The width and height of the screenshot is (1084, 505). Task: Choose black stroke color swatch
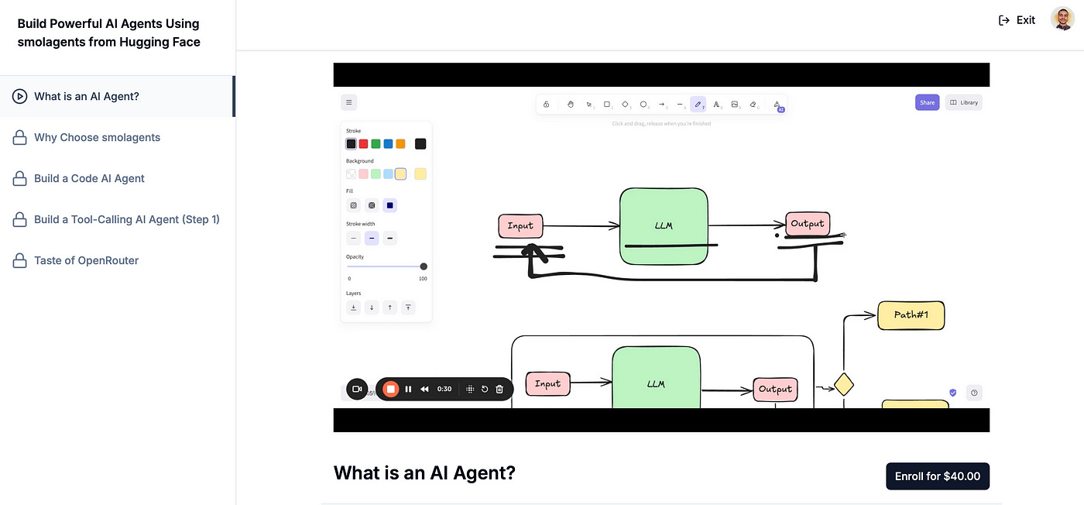(x=352, y=144)
